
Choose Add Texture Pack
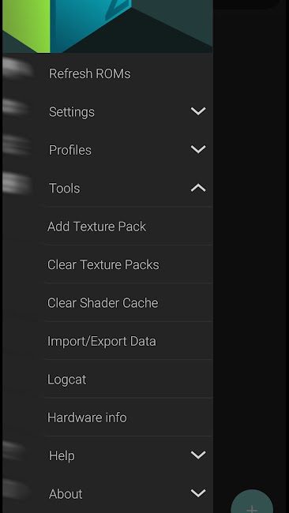point(129,226)
